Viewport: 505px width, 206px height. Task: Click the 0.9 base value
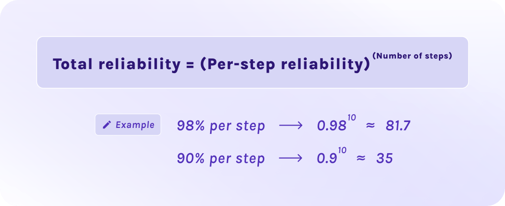[x=326, y=159]
